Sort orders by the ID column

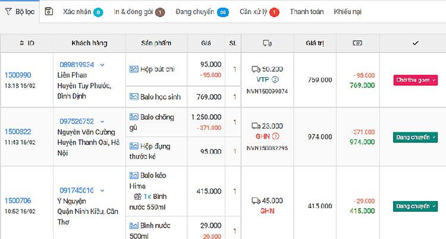[x=27, y=43]
